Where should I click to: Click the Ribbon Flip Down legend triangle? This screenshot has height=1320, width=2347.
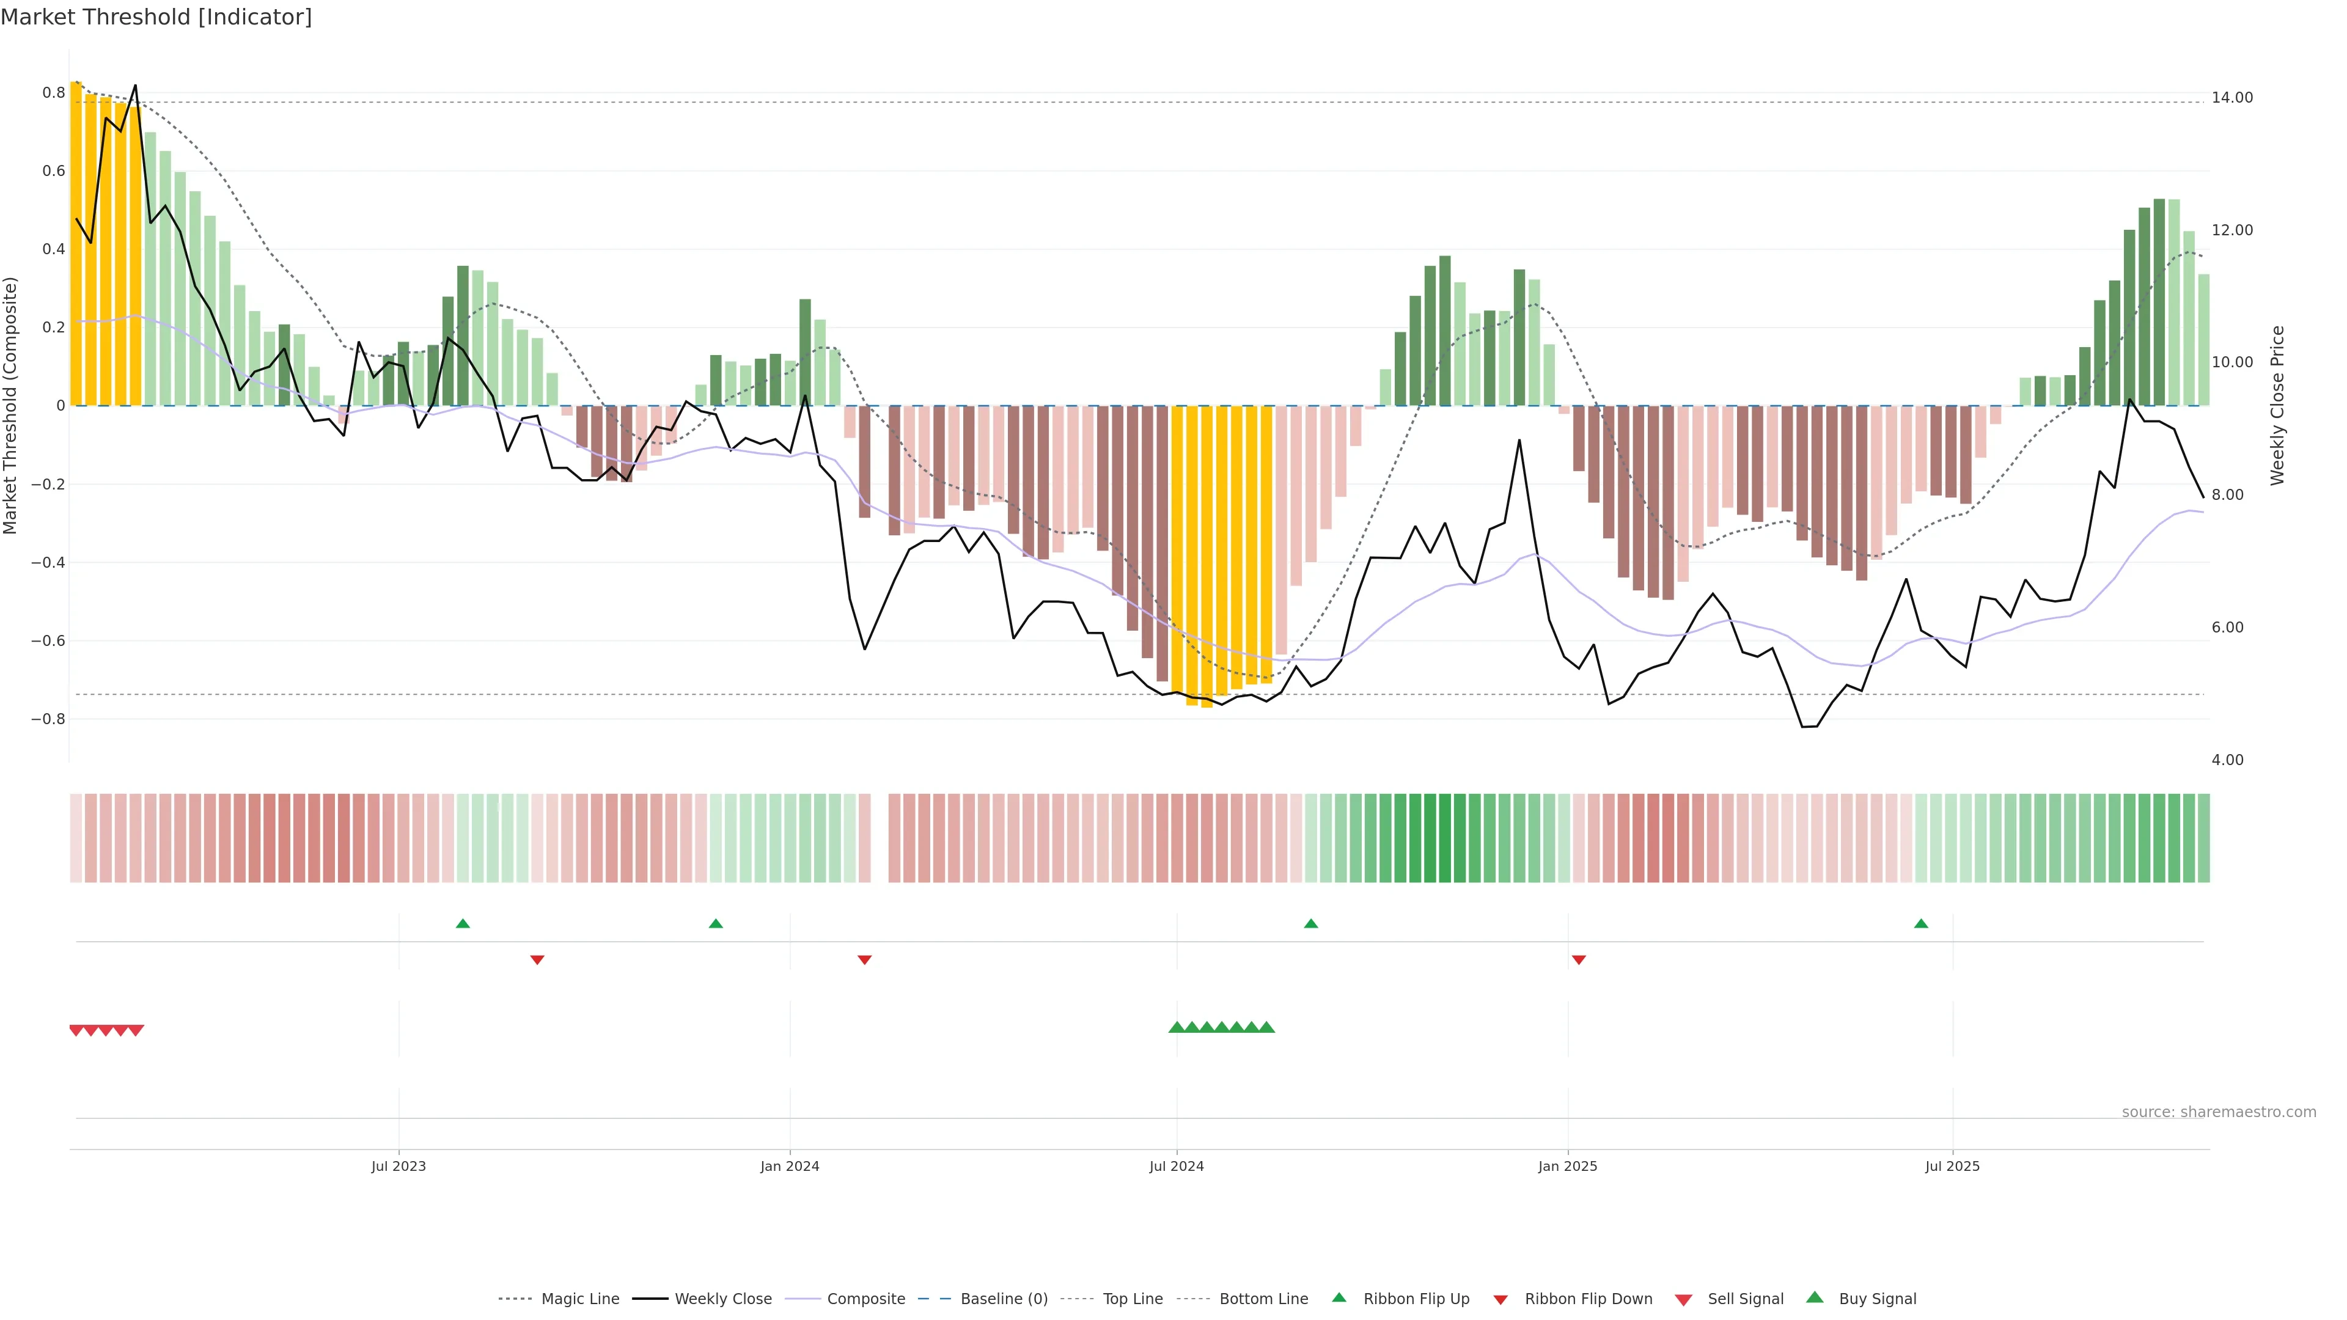[1500, 1299]
